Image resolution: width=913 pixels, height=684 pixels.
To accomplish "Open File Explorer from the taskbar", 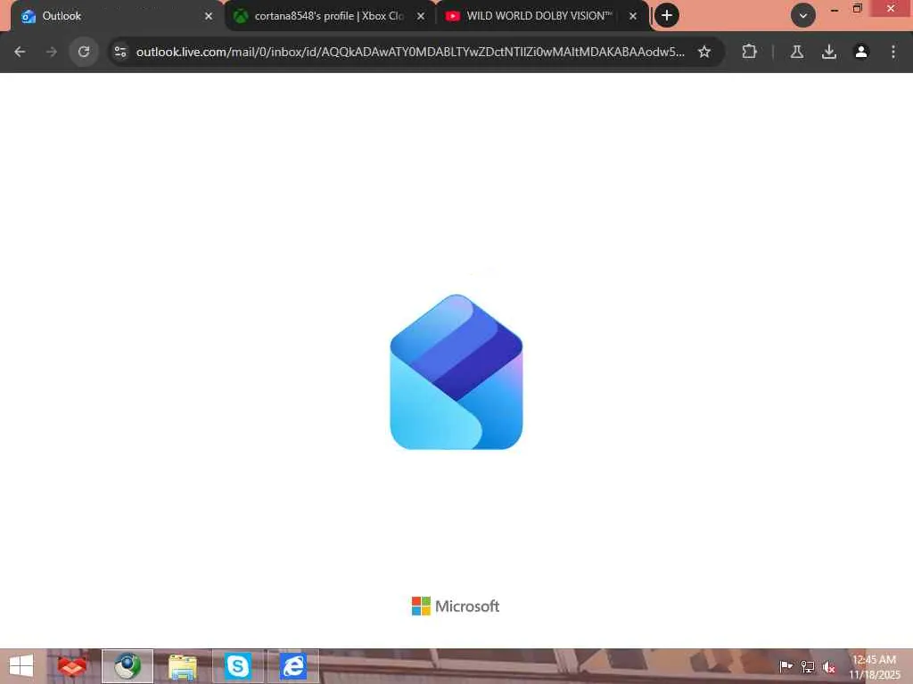I will [182, 666].
